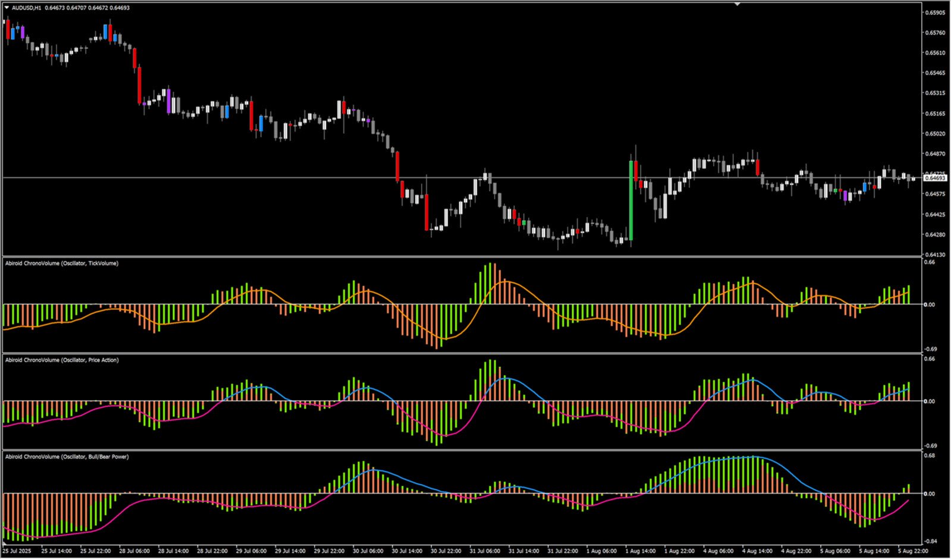Click the 30 Jul 22:00 time axis label
Screen dimensions: 951x559
tap(445, 551)
